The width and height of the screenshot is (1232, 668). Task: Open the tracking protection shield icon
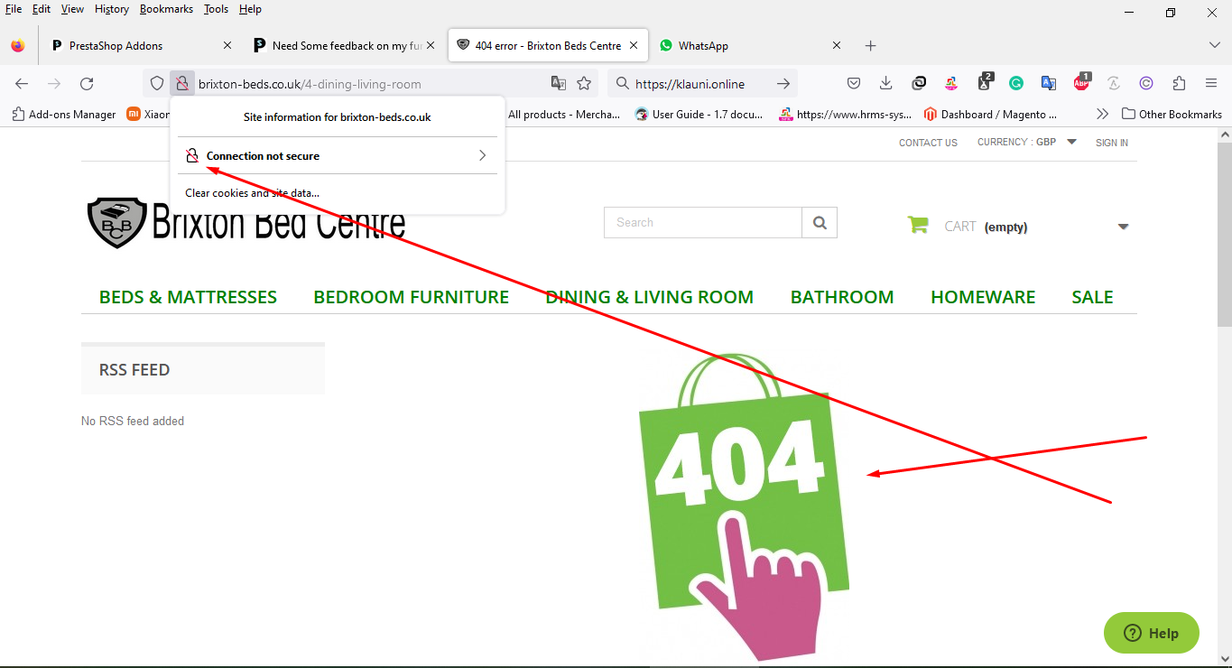pos(157,84)
